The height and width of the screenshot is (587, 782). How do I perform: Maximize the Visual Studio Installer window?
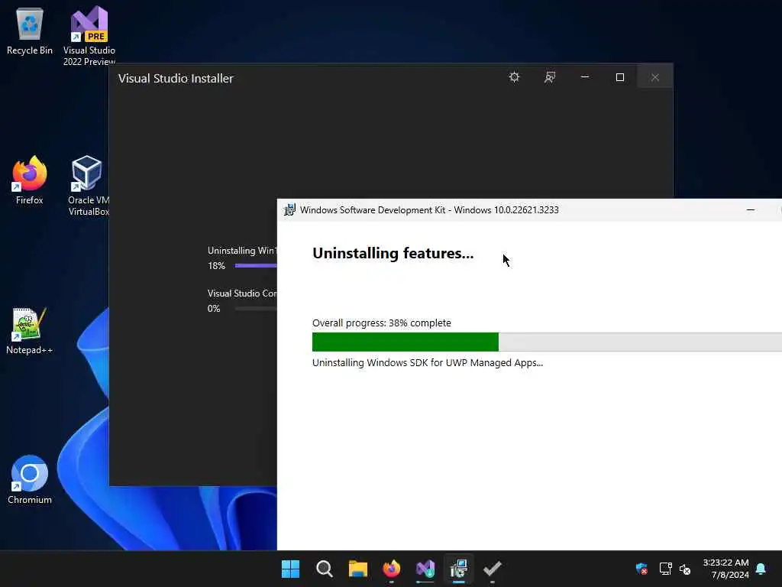tap(620, 77)
